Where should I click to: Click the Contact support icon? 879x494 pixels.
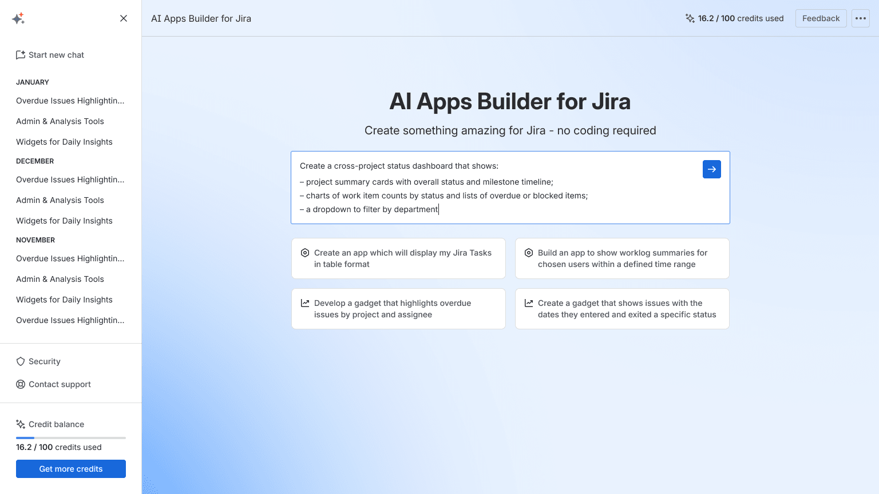tap(21, 384)
